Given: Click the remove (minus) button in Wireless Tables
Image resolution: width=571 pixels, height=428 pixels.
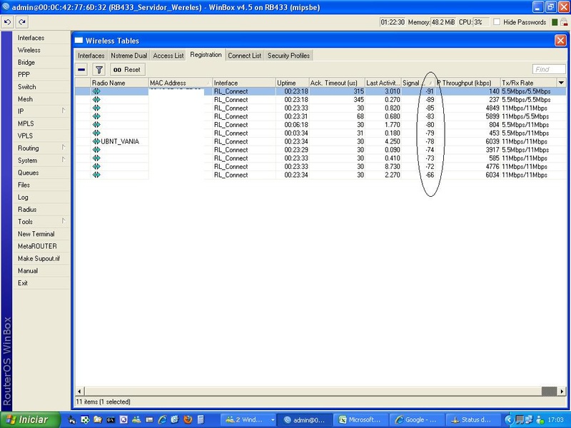Looking at the screenshot, I should pos(81,69).
